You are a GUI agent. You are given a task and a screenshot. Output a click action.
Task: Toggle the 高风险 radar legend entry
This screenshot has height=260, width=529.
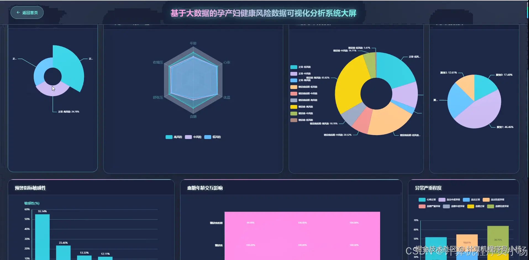174,137
